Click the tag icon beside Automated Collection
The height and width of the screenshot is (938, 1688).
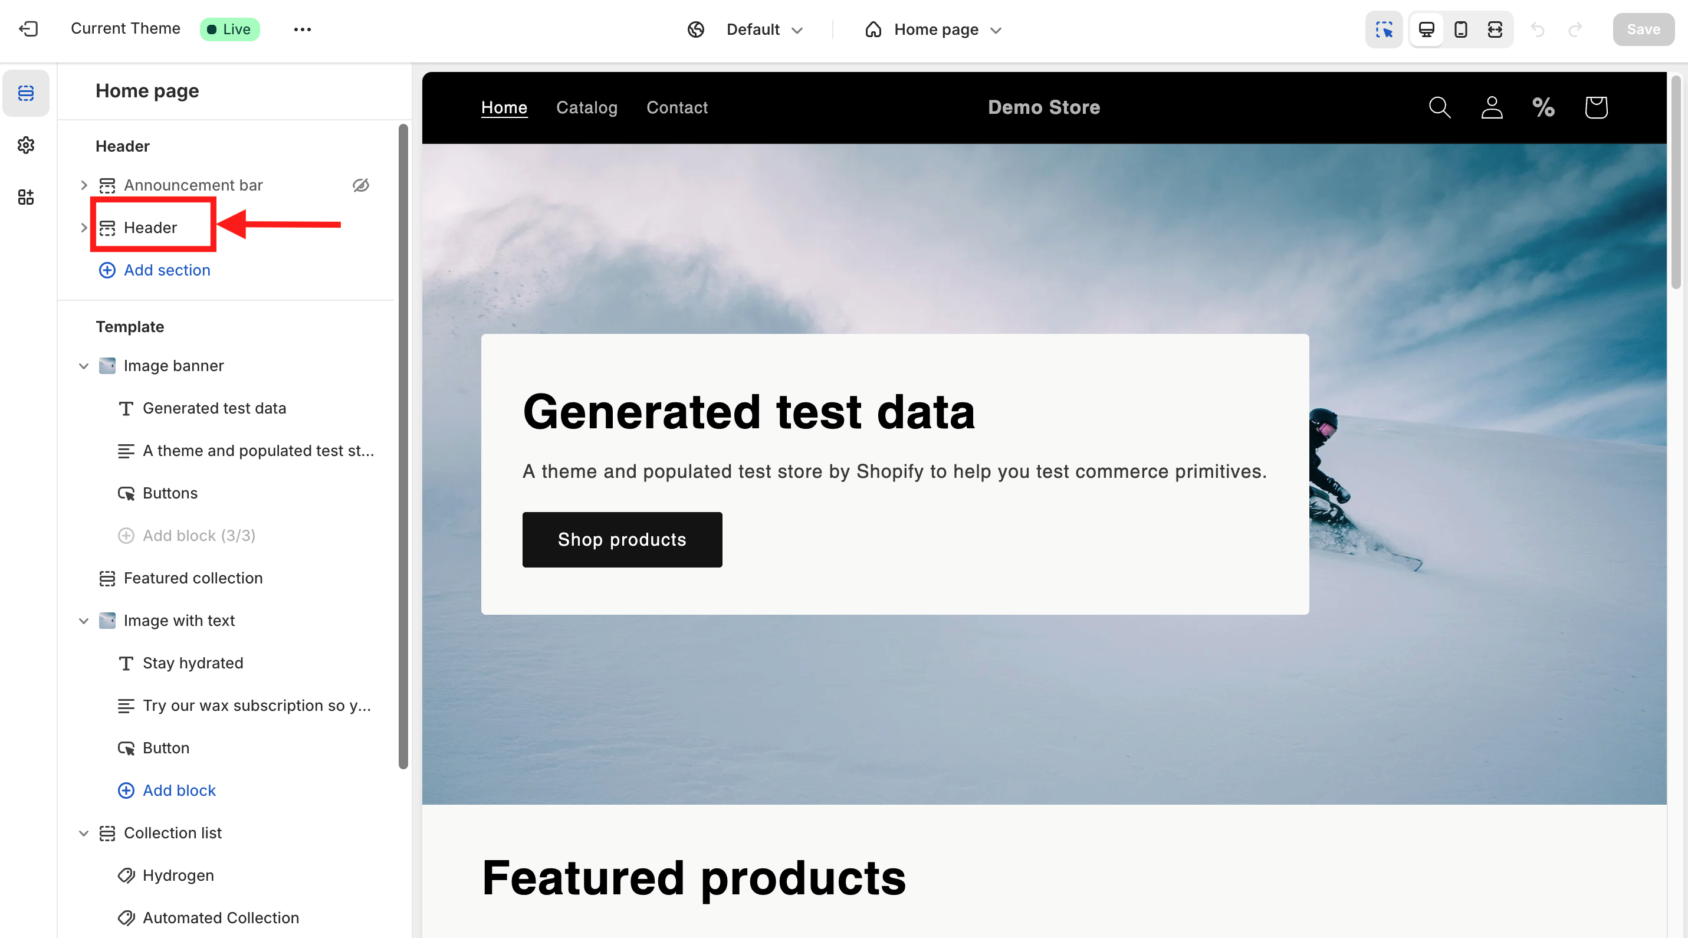tap(126, 919)
